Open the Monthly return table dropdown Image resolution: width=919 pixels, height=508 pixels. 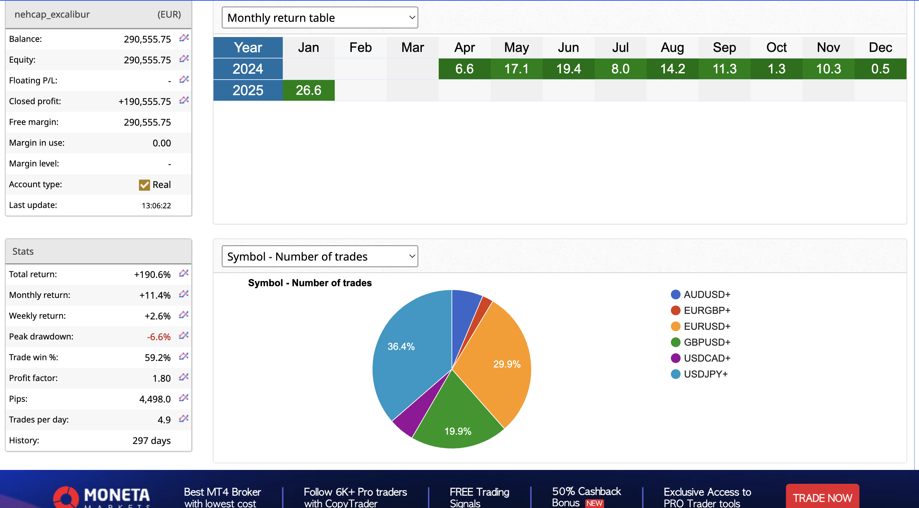pos(320,17)
